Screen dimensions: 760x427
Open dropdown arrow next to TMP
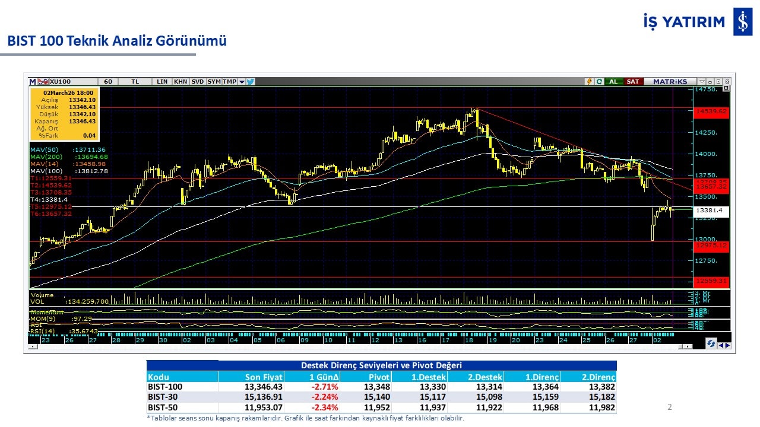click(x=242, y=82)
